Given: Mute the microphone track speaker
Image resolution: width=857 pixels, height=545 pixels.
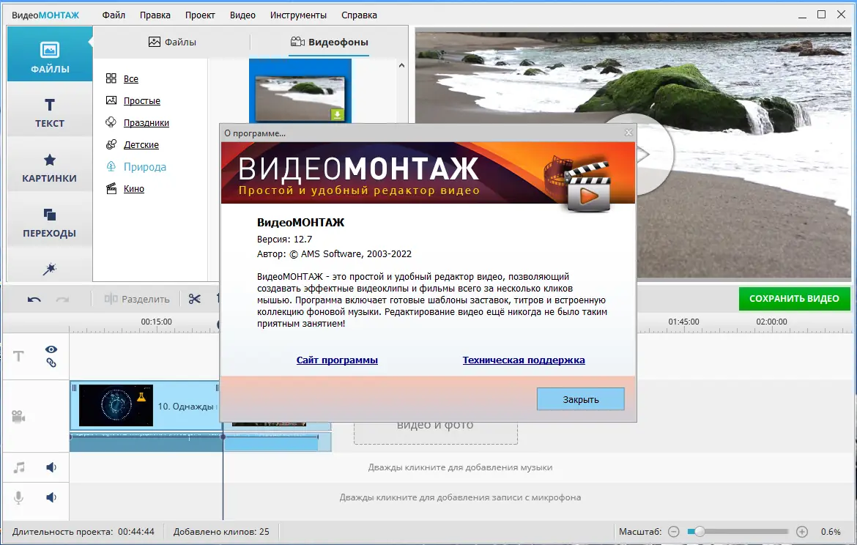Looking at the screenshot, I should (51, 497).
